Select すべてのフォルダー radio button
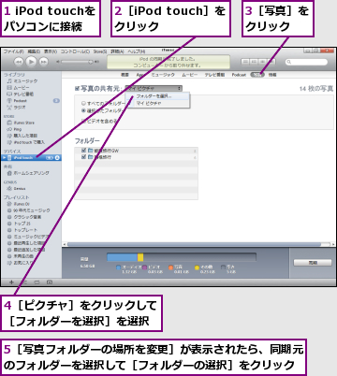Screen dimensions: 337x376 click(x=83, y=103)
